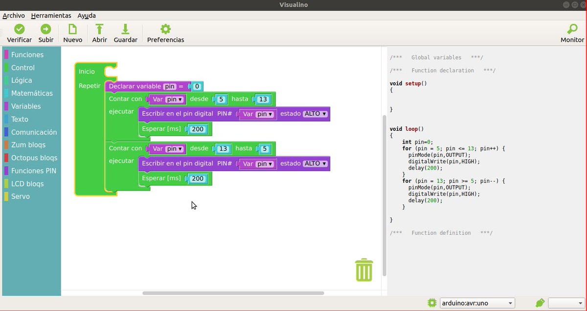The image size is (587, 311).
Task: Select the Declarar variable block
Action: pos(135,87)
